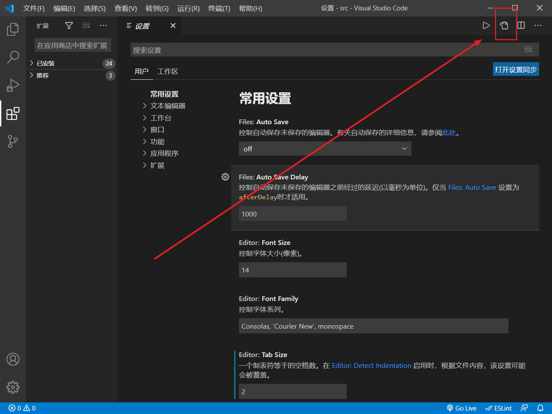The width and height of the screenshot is (552, 414).
Task: Switch to the 用户 settings tab
Action: tap(141, 71)
